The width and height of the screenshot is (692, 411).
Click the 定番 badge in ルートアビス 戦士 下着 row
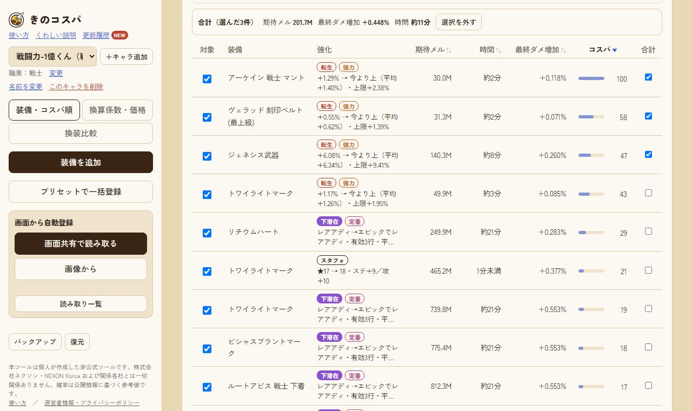point(355,375)
